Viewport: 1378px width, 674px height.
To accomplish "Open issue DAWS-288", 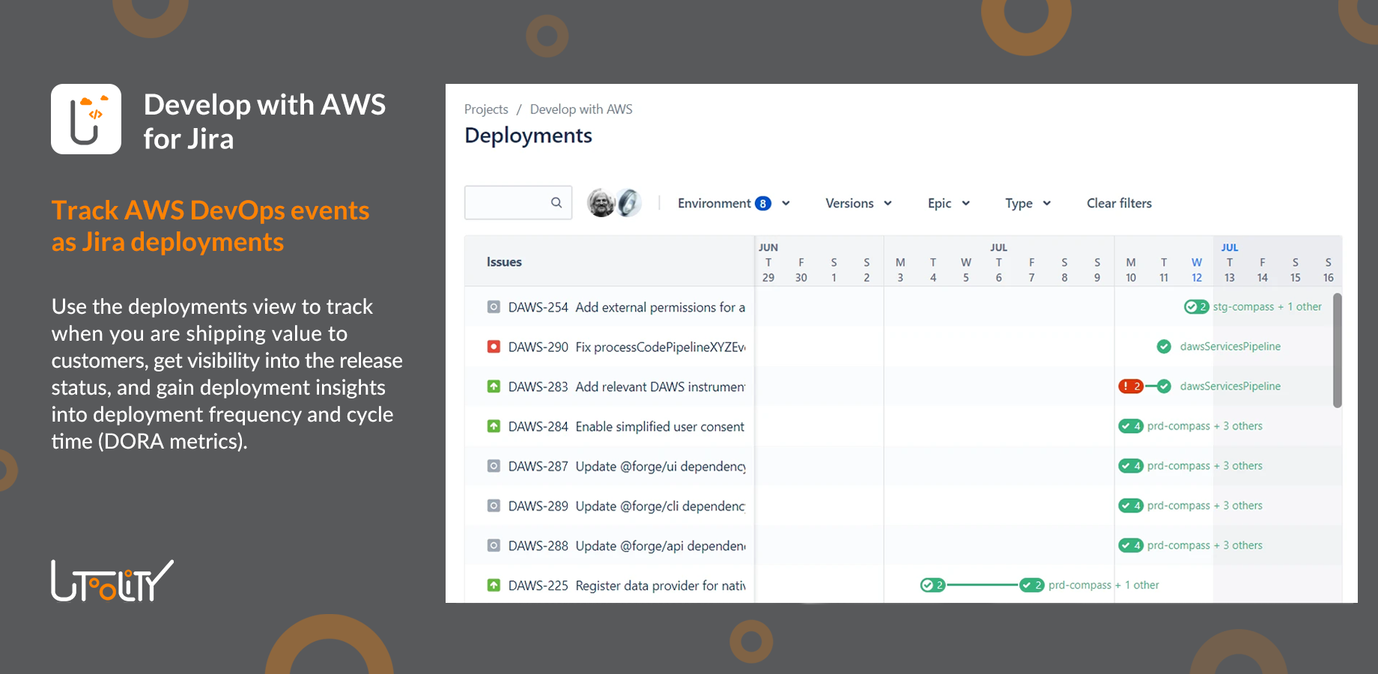I will (538, 545).
